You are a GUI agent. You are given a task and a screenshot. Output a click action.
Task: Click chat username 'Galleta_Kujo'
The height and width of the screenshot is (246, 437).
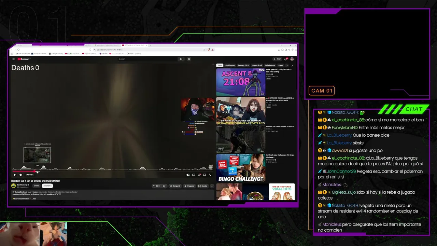point(344,192)
